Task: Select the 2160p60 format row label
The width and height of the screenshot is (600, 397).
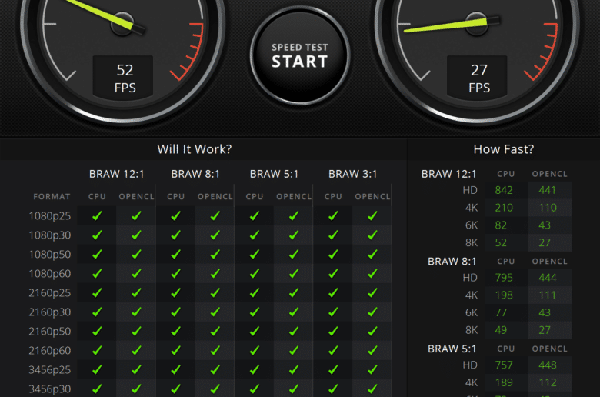Action: (x=50, y=350)
